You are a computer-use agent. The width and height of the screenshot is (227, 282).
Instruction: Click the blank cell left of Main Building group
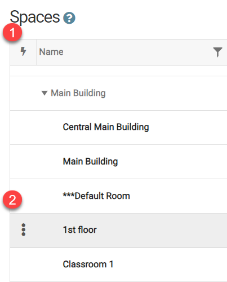click(24, 93)
